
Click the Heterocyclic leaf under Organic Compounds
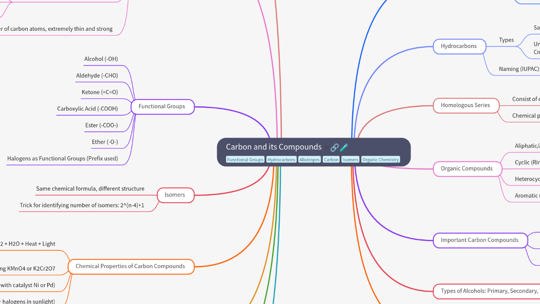[527, 179]
